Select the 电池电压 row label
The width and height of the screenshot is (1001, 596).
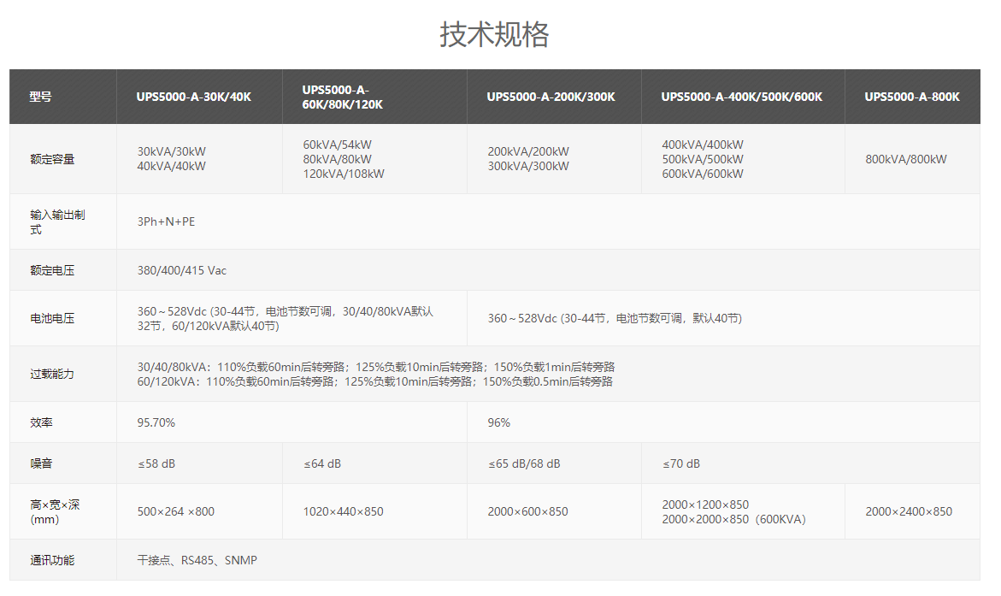51,318
